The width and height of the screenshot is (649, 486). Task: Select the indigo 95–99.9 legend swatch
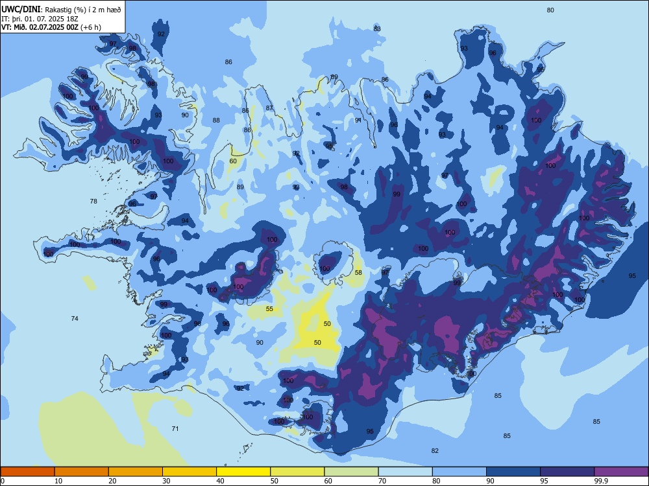coord(567,472)
